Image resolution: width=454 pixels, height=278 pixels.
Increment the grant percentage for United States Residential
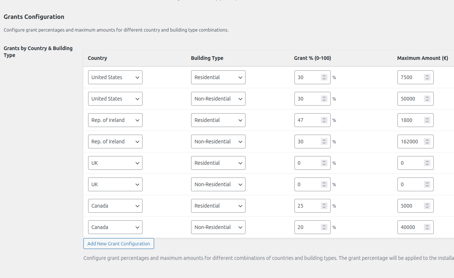coord(325,75)
